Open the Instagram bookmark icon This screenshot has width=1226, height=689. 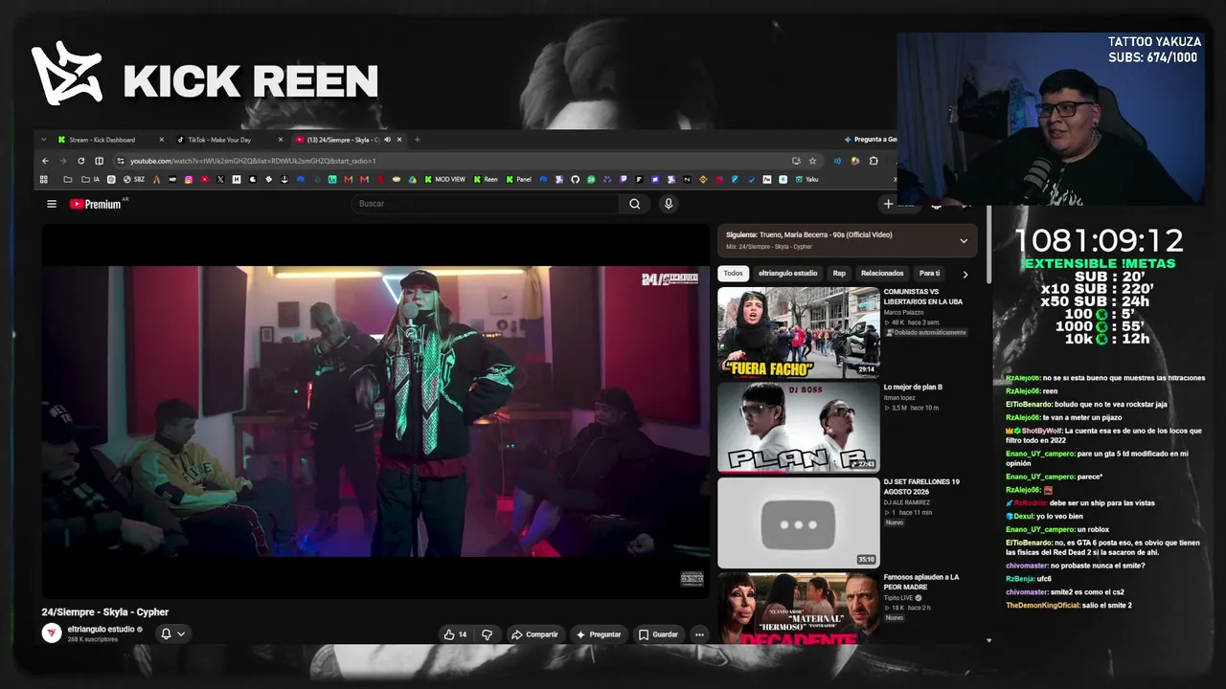[x=189, y=179]
